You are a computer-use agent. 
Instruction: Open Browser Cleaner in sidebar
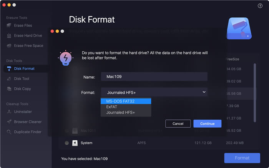pyautogui.click(x=28, y=121)
